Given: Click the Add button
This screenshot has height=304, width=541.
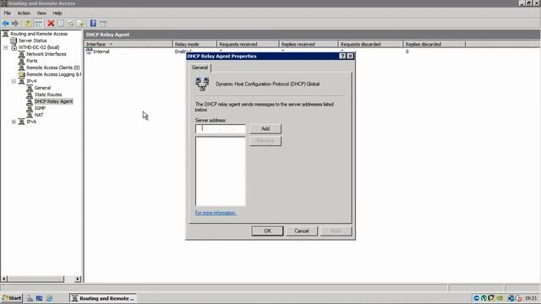Looking at the screenshot, I should pyautogui.click(x=265, y=128).
